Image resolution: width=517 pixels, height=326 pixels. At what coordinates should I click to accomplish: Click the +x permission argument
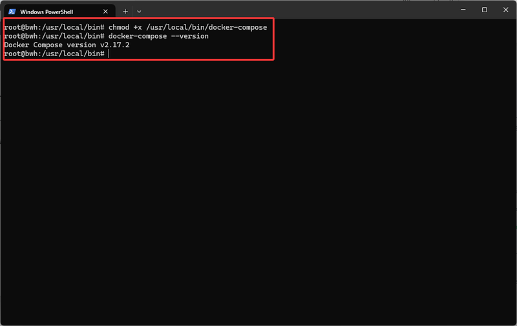[x=138, y=27]
